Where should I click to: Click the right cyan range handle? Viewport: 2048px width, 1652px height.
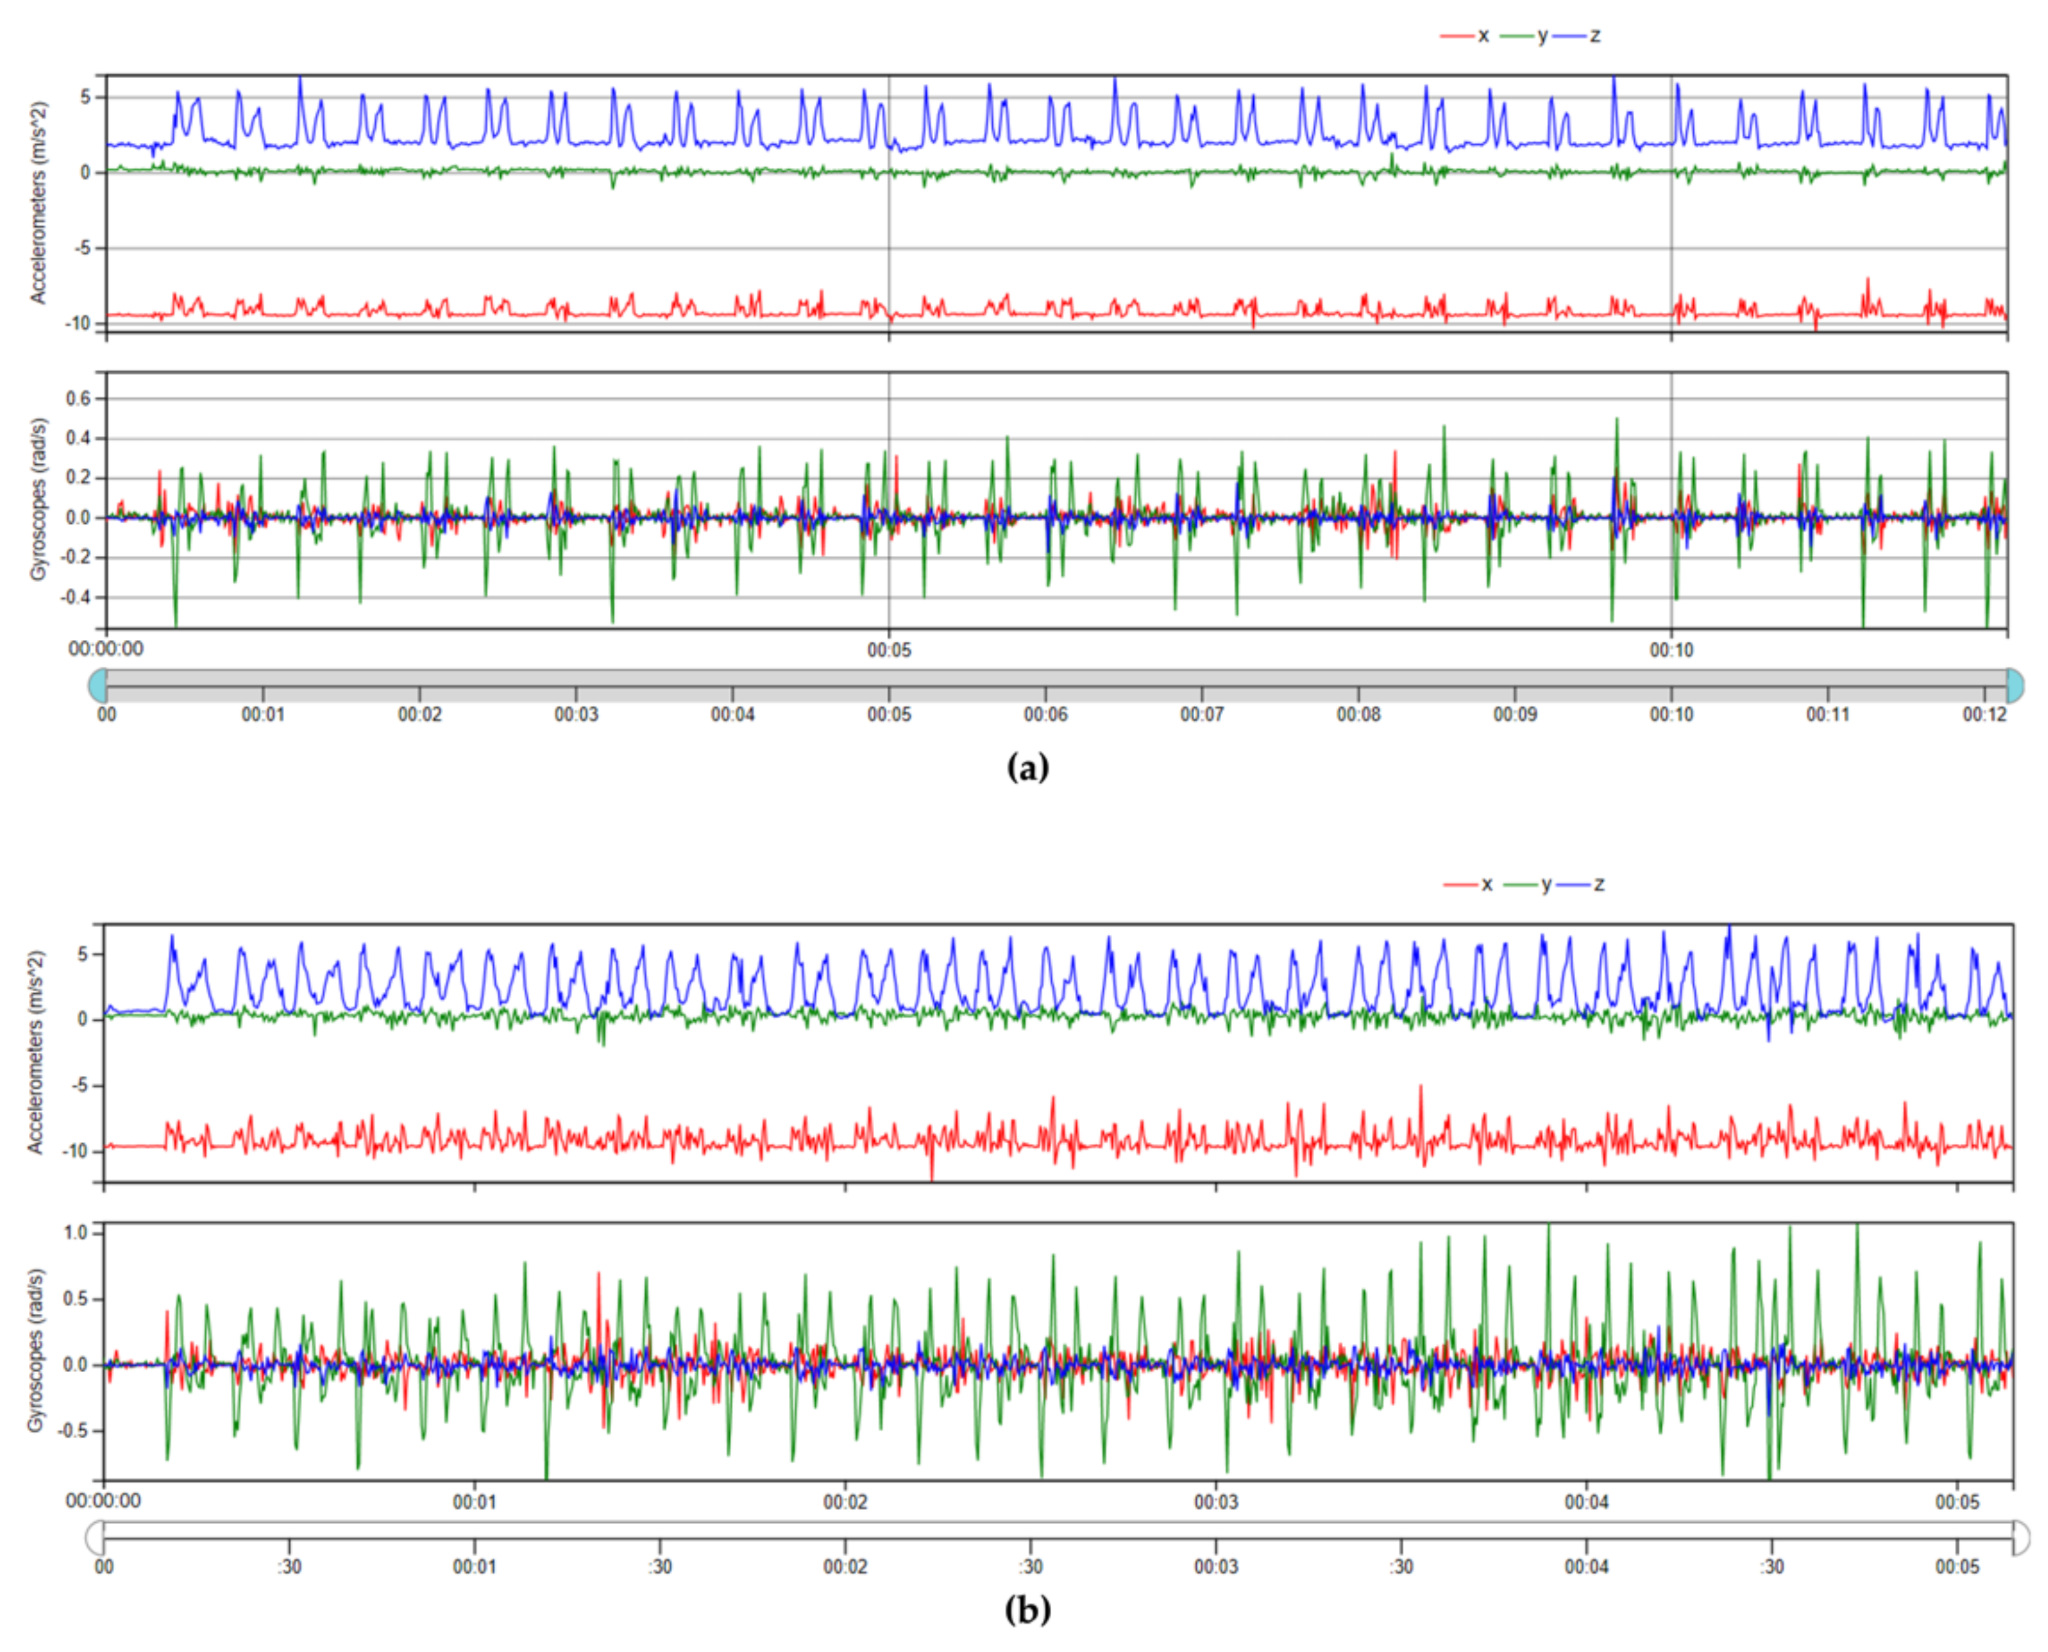2015,685
